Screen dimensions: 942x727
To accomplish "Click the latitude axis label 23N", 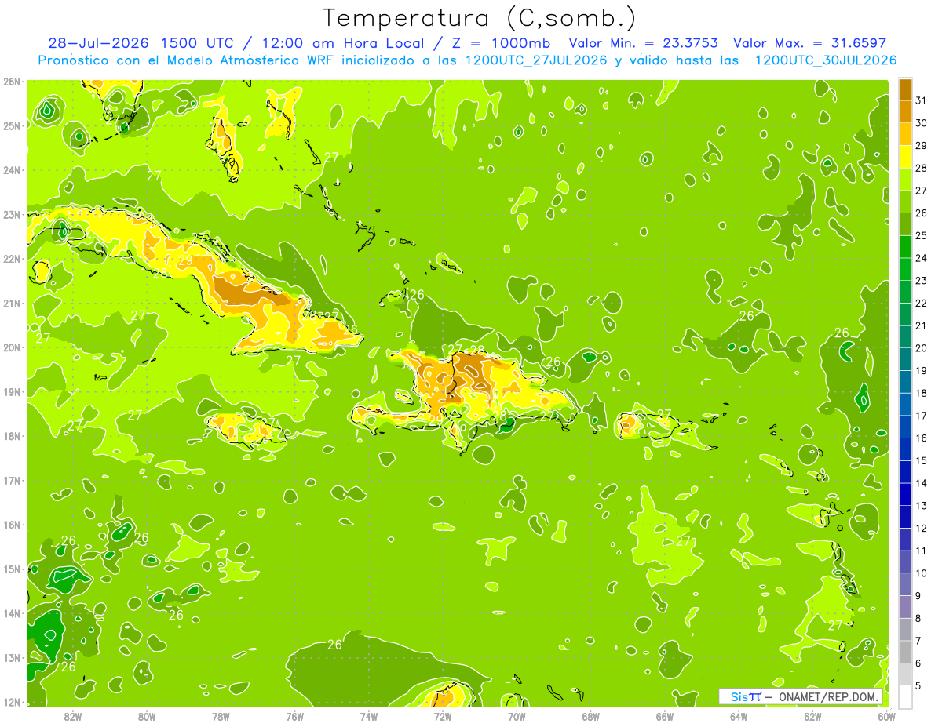I will [12, 214].
